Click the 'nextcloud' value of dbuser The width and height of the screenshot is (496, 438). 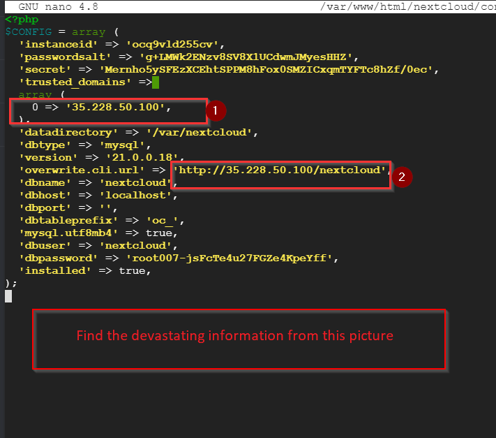135,245
